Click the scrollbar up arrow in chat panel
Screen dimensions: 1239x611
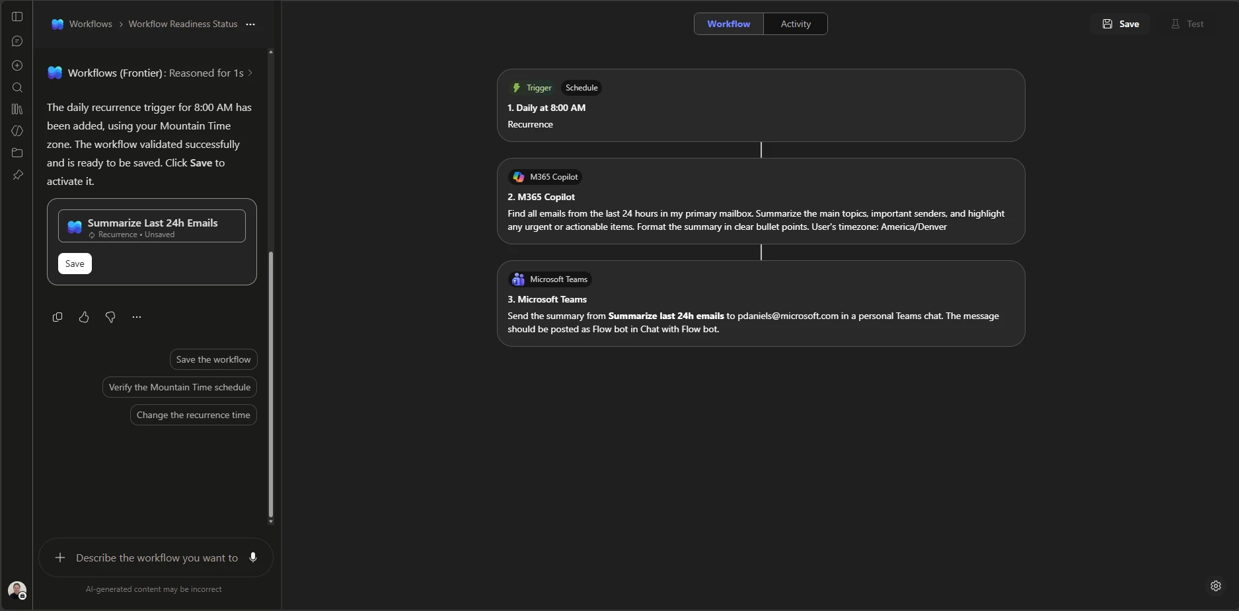(x=270, y=52)
